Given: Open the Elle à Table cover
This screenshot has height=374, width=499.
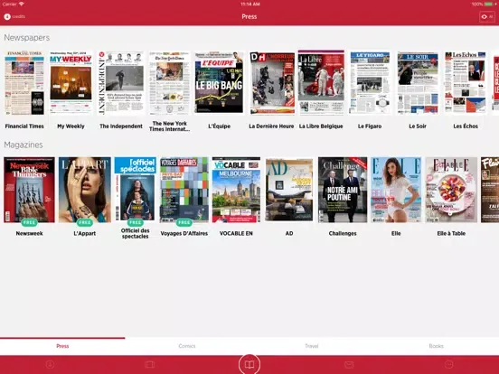Looking at the screenshot, I should [x=451, y=190].
